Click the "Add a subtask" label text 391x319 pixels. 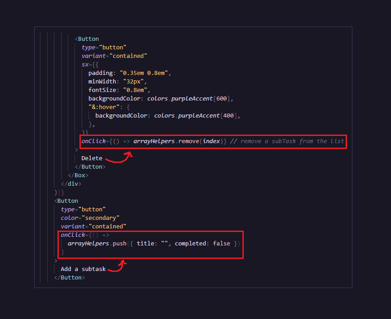(83, 269)
